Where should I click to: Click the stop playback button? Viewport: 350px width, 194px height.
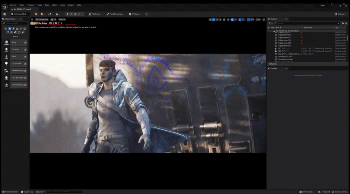[76, 14]
